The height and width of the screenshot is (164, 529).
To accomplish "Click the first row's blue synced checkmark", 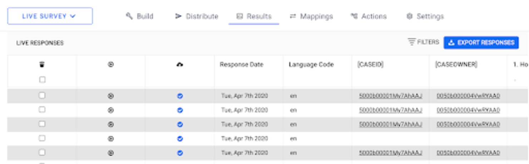I will (x=180, y=96).
